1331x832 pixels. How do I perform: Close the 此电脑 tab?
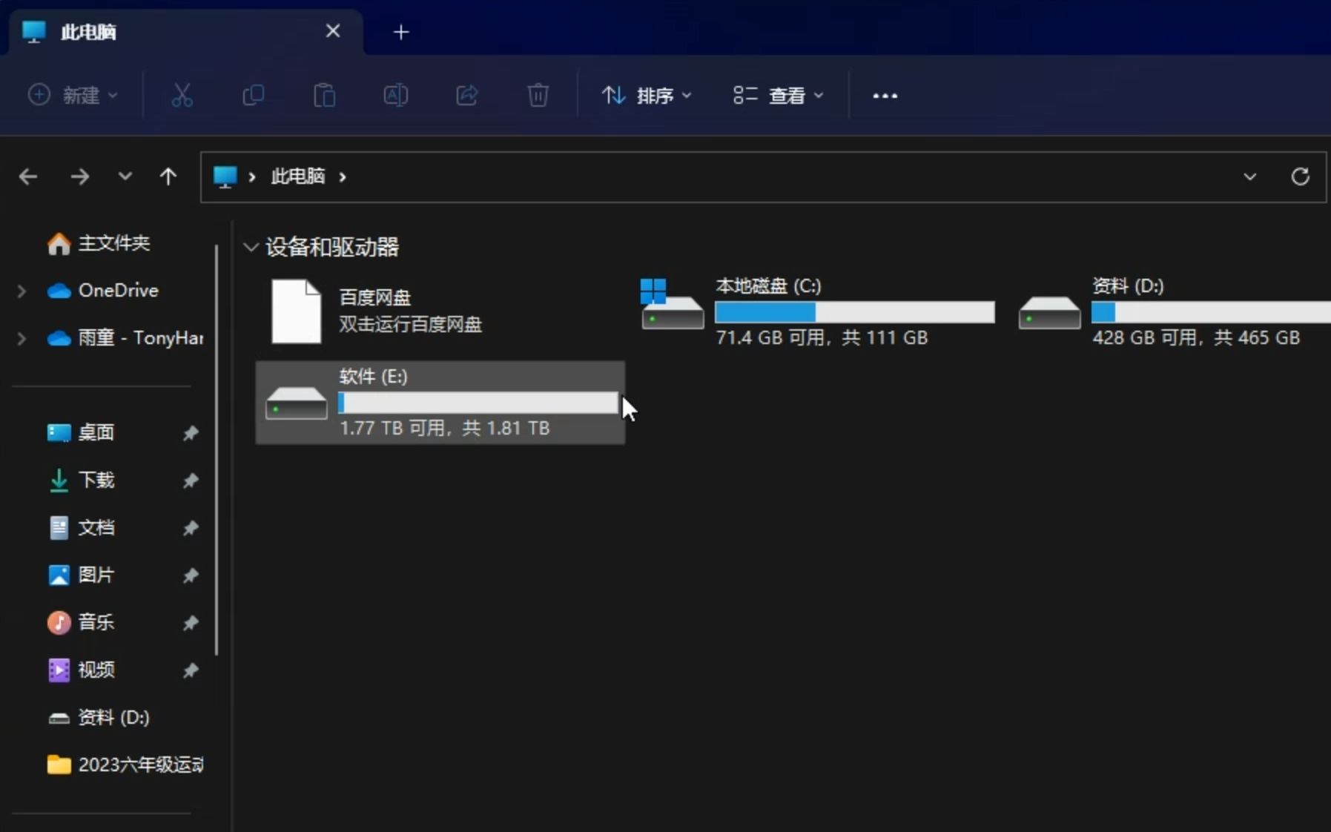pos(333,31)
